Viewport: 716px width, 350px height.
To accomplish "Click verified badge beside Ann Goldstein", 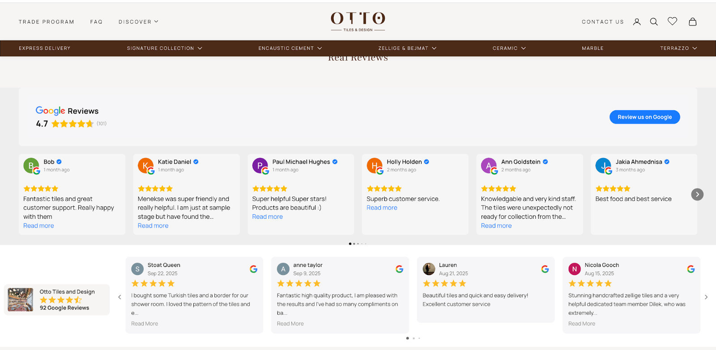I will click(x=545, y=162).
